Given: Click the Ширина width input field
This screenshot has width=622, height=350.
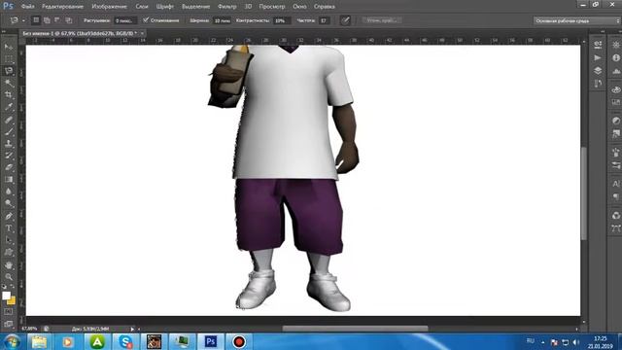Looking at the screenshot, I should 222,20.
